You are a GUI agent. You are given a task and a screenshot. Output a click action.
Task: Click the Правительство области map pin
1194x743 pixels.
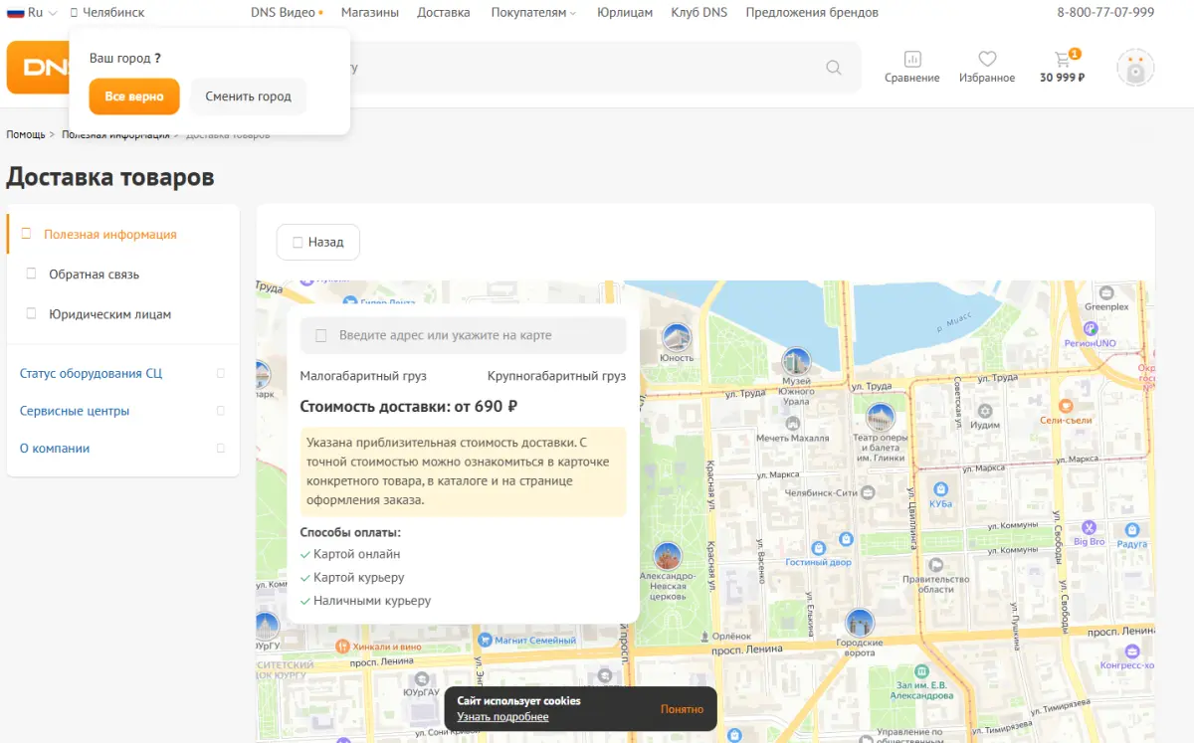935,564
